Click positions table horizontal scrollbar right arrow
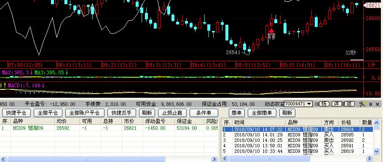 214,159
